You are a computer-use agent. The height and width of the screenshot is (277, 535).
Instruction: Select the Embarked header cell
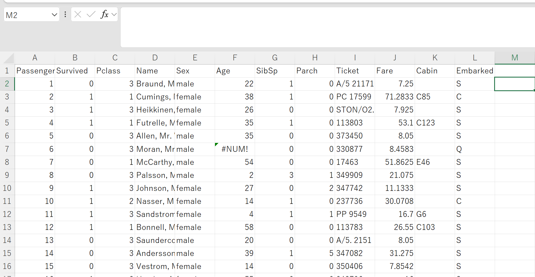tap(474, 71)
